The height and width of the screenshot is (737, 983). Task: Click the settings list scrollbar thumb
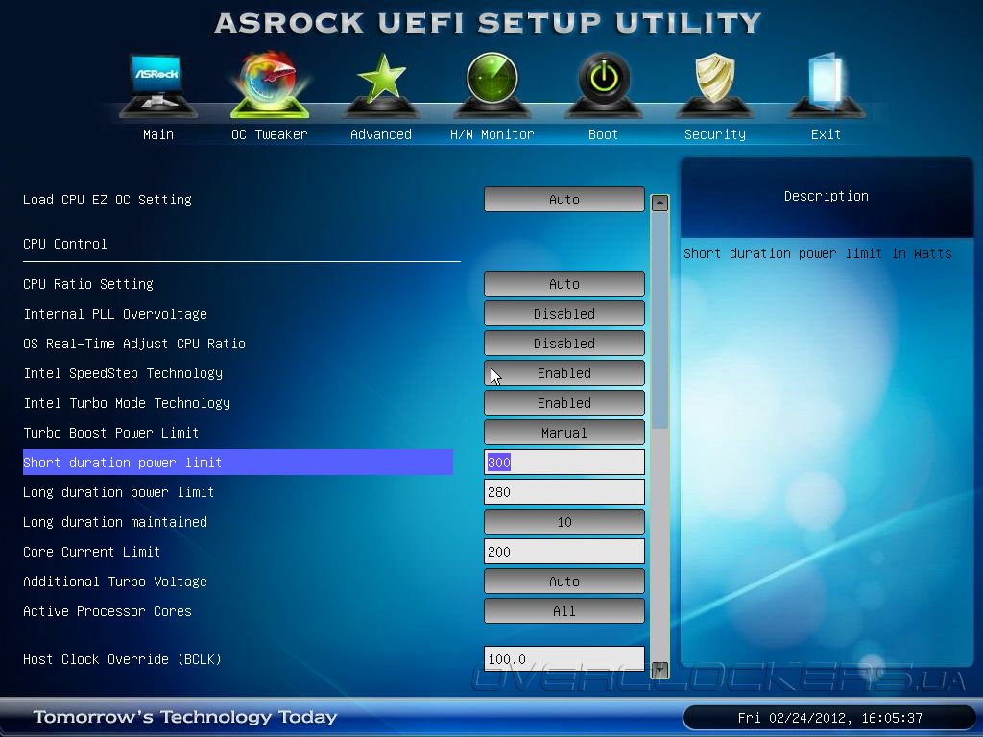click(x=659, y=321)
